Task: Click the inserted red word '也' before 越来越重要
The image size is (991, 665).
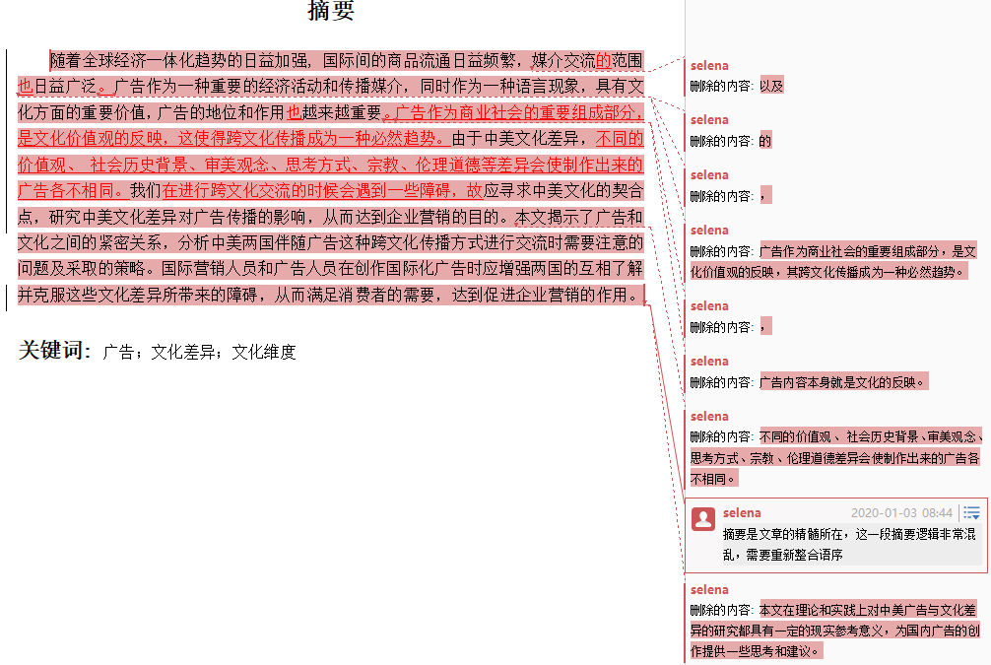Action: [x=294, y=112]
